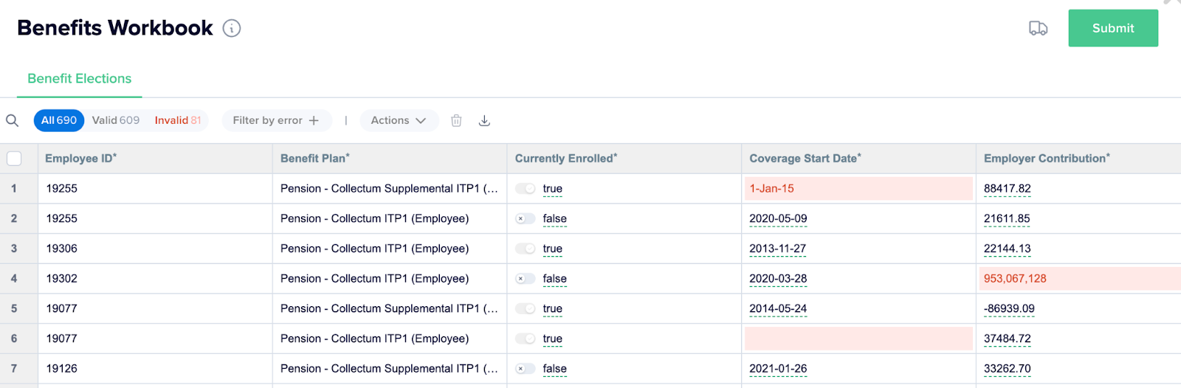Screen dimensions: 1181x388
Task: Click the empty Coverage Start Date cell in row 6
Action: [858, 339]
